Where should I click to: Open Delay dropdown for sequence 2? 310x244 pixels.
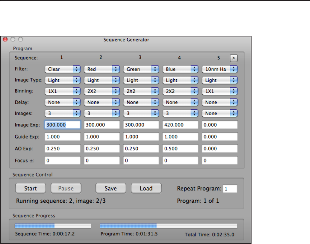click(x=102, y=102)
